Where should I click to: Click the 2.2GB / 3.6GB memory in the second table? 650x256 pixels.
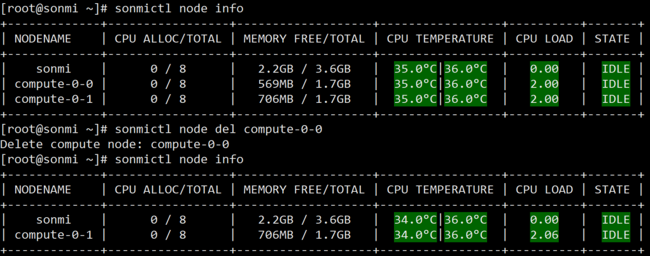point(304,220)
